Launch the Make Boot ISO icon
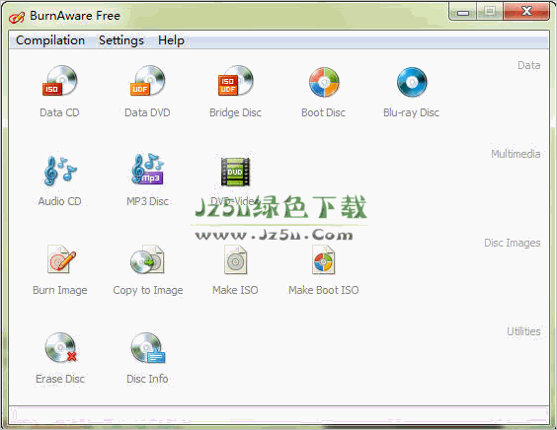The width and height of the screenshot is (557, 430). (323, 259)
